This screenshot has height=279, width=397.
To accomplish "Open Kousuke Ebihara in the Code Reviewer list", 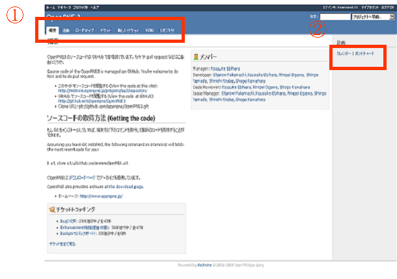I will 236,88.
